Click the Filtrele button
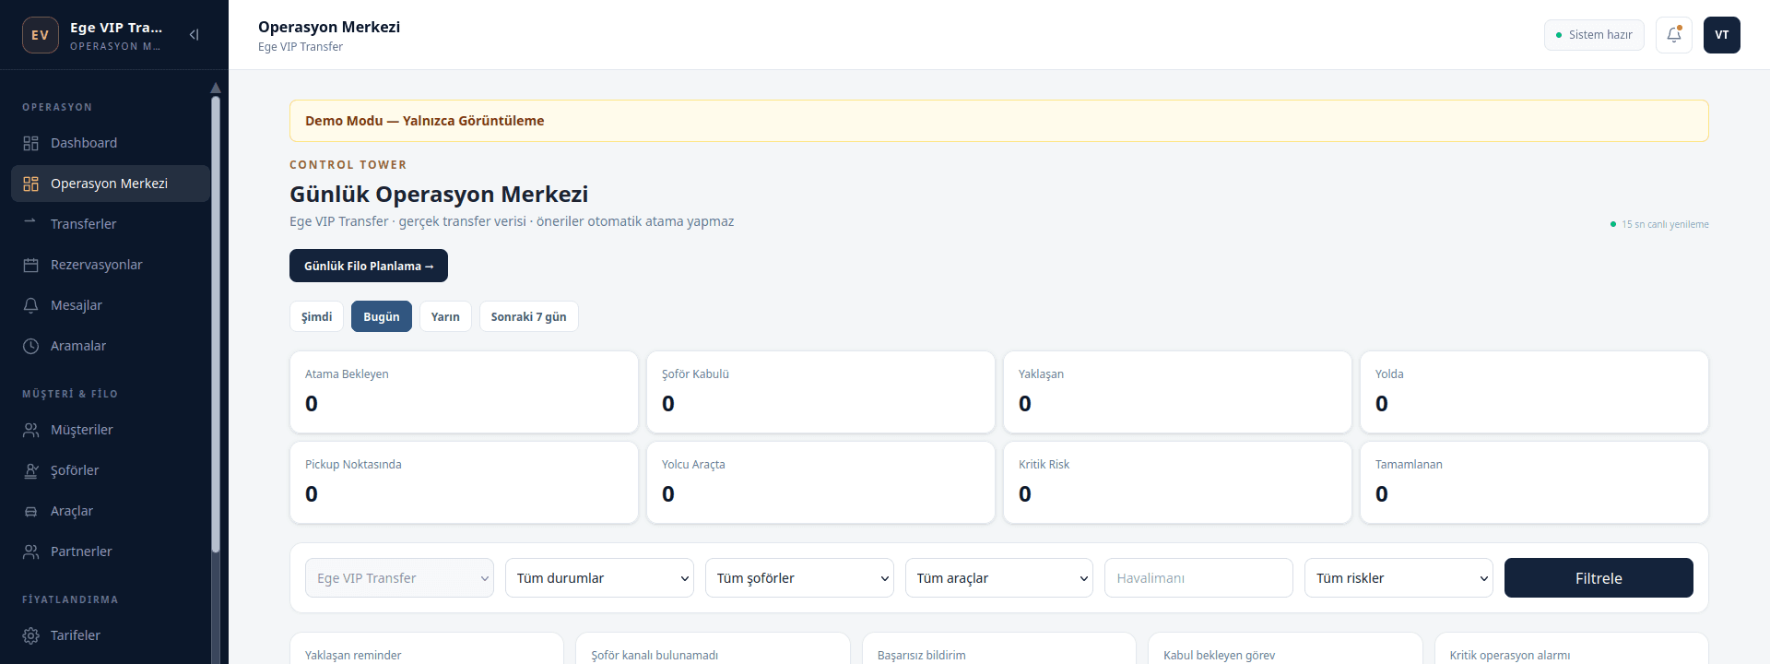 click(1599, 578)
